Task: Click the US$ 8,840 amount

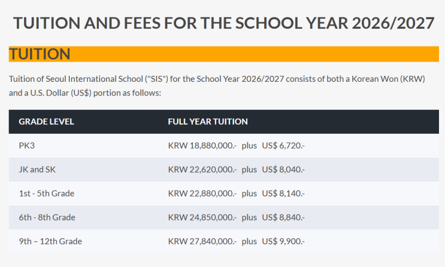Action: tap(283, 217)
